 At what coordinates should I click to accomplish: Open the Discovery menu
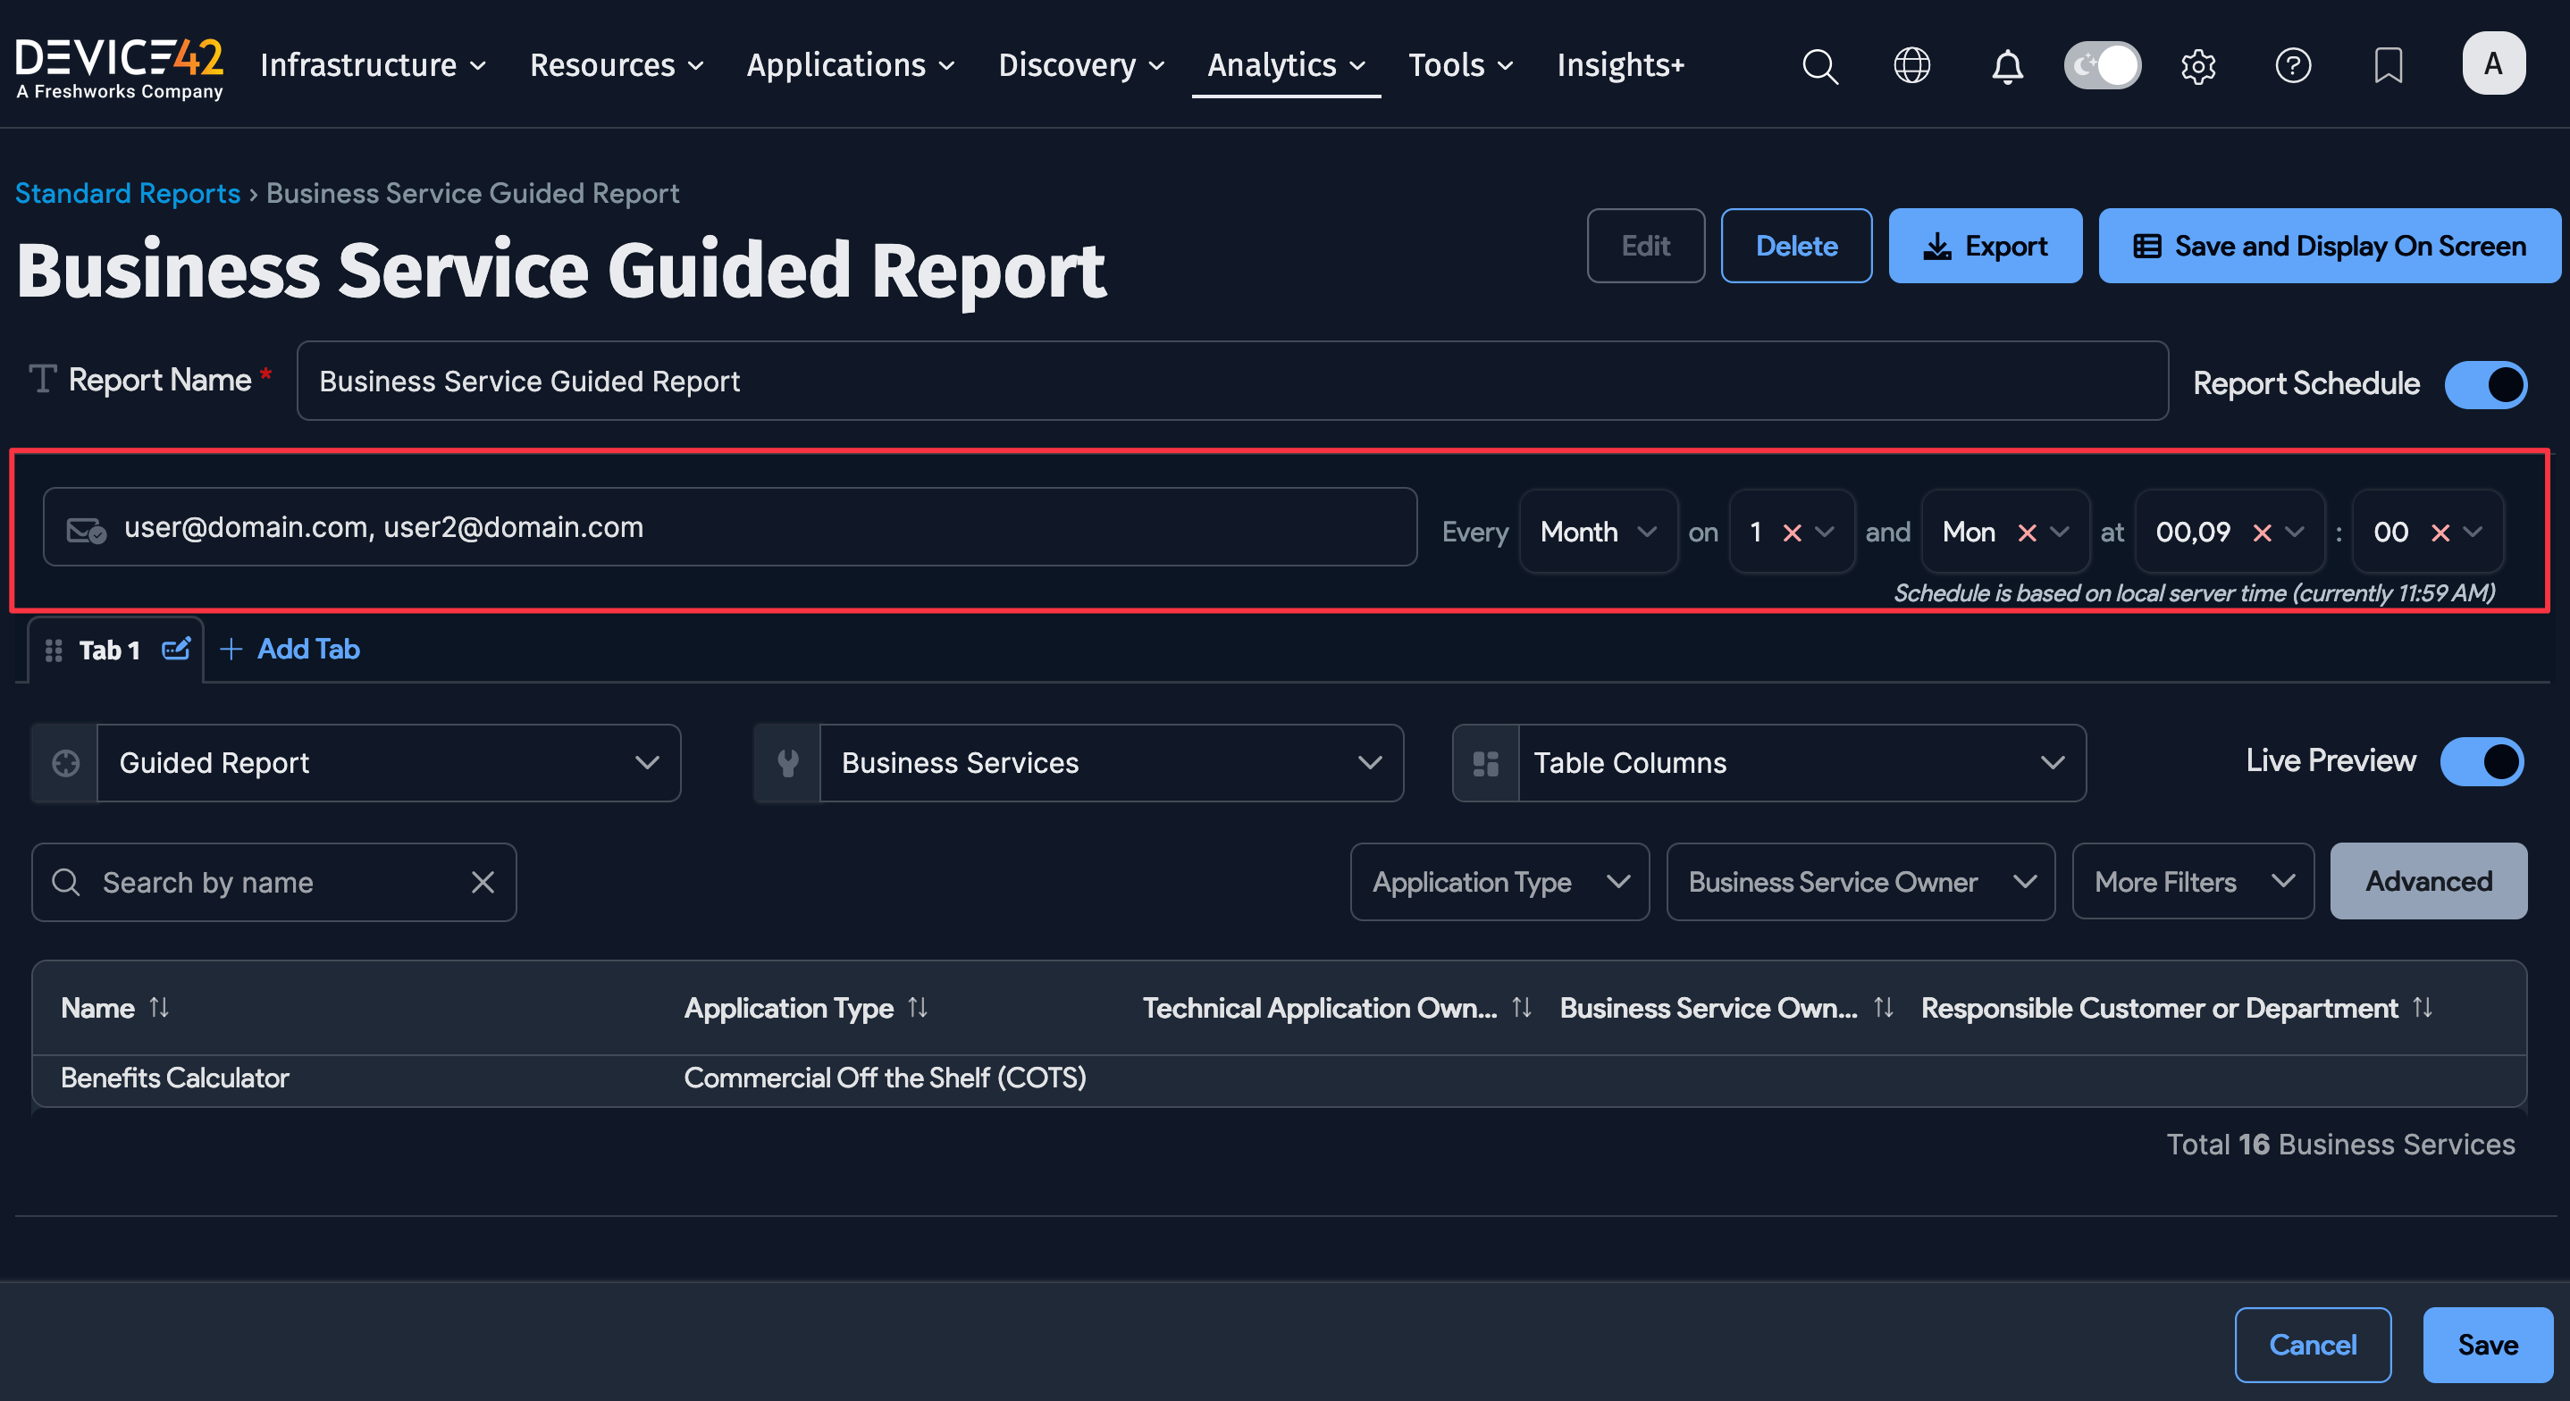click(1081, 66)
